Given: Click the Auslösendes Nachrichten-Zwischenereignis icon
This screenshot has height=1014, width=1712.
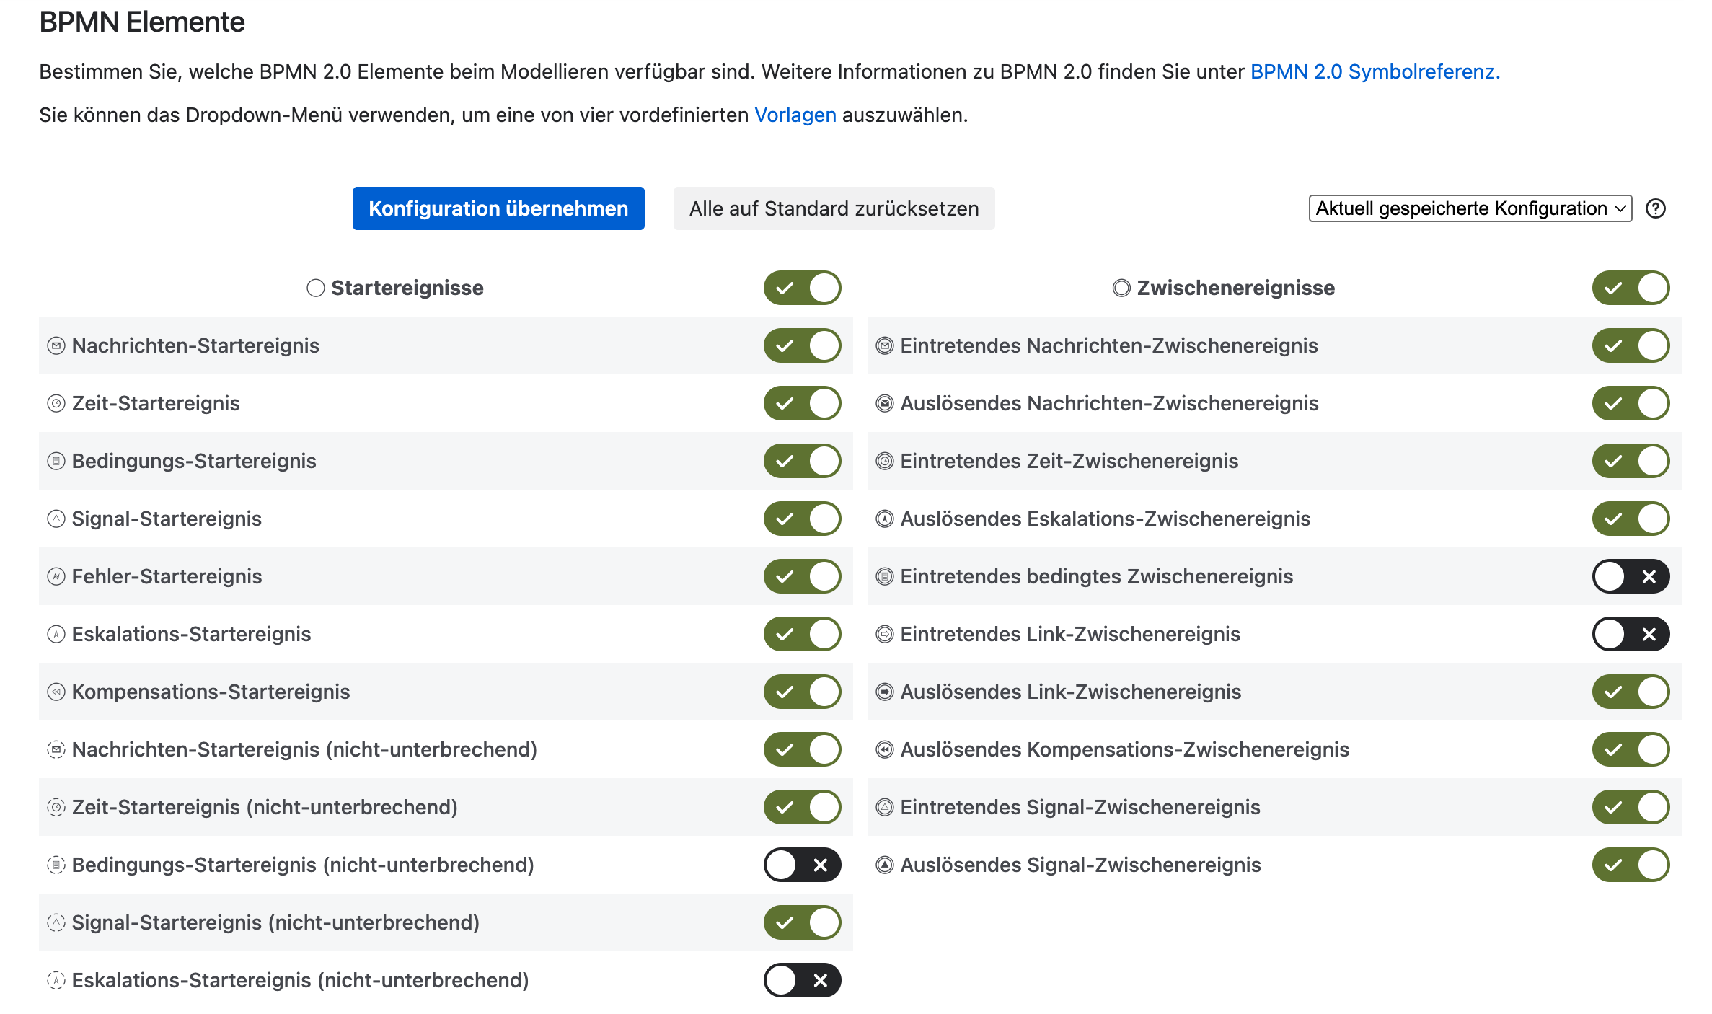Looking at the screenshot, I should coord(885,403).
